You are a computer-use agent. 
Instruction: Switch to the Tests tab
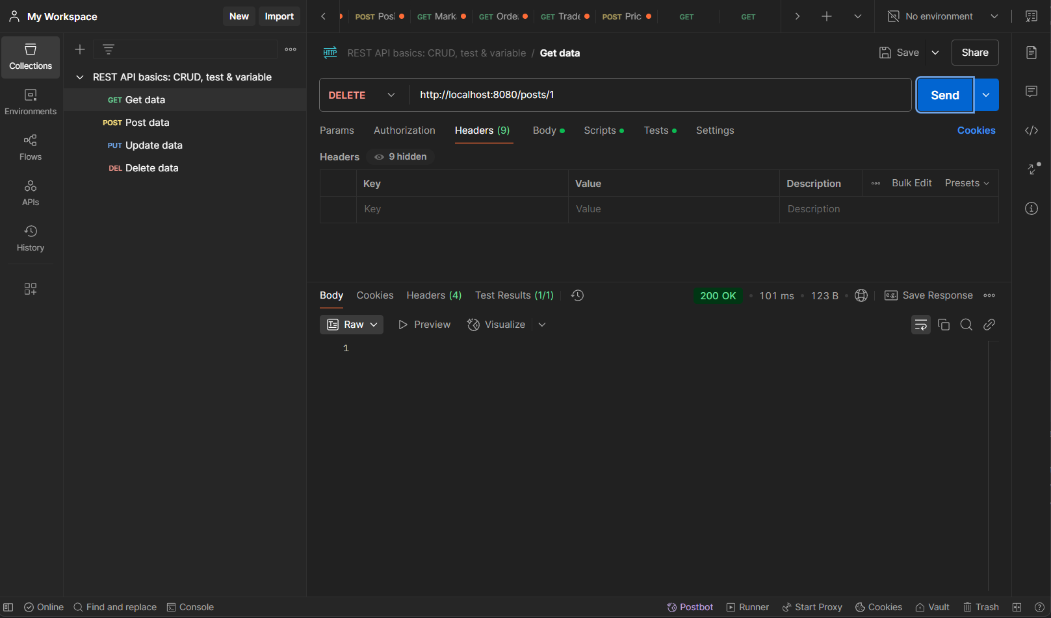(660, 130)
